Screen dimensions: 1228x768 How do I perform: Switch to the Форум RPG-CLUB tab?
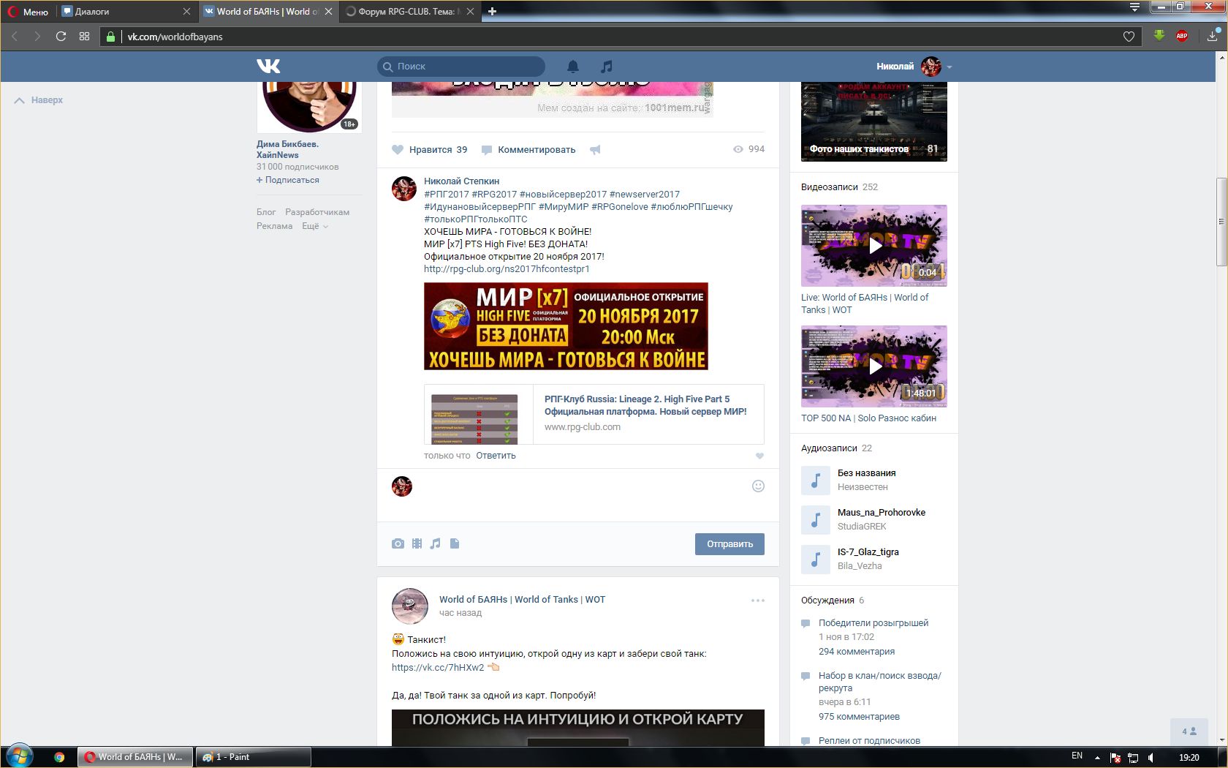click(409, 12)
